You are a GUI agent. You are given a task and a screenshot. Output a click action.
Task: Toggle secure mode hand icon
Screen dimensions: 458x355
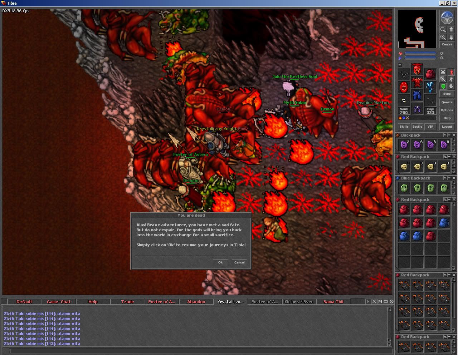click(451, 86)
